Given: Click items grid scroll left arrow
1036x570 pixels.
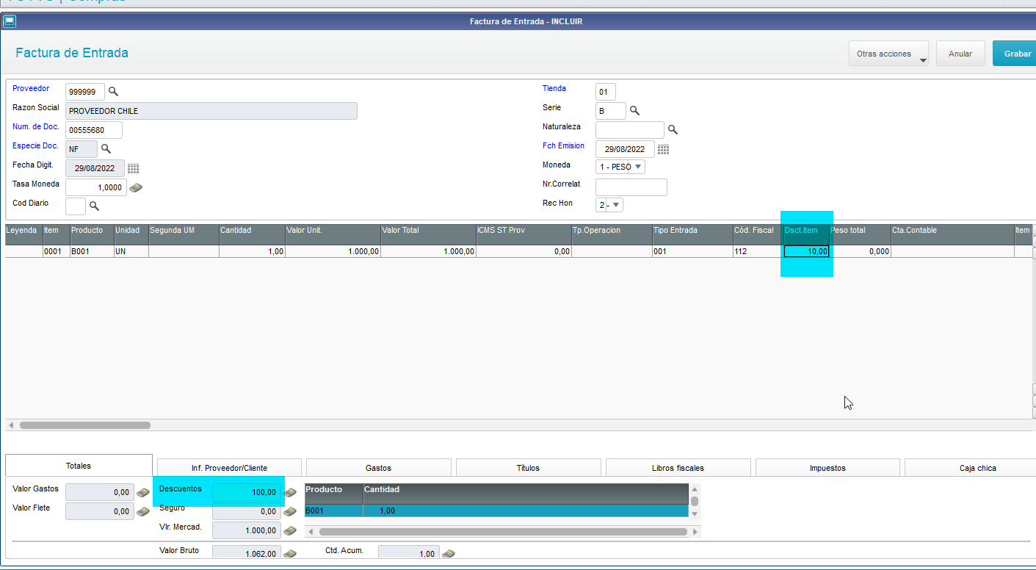Looking at the screenshot, I should point(10,425).
